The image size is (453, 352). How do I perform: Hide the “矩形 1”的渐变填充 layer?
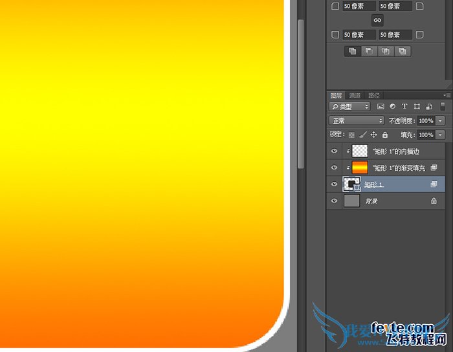[x=335, y=168]
